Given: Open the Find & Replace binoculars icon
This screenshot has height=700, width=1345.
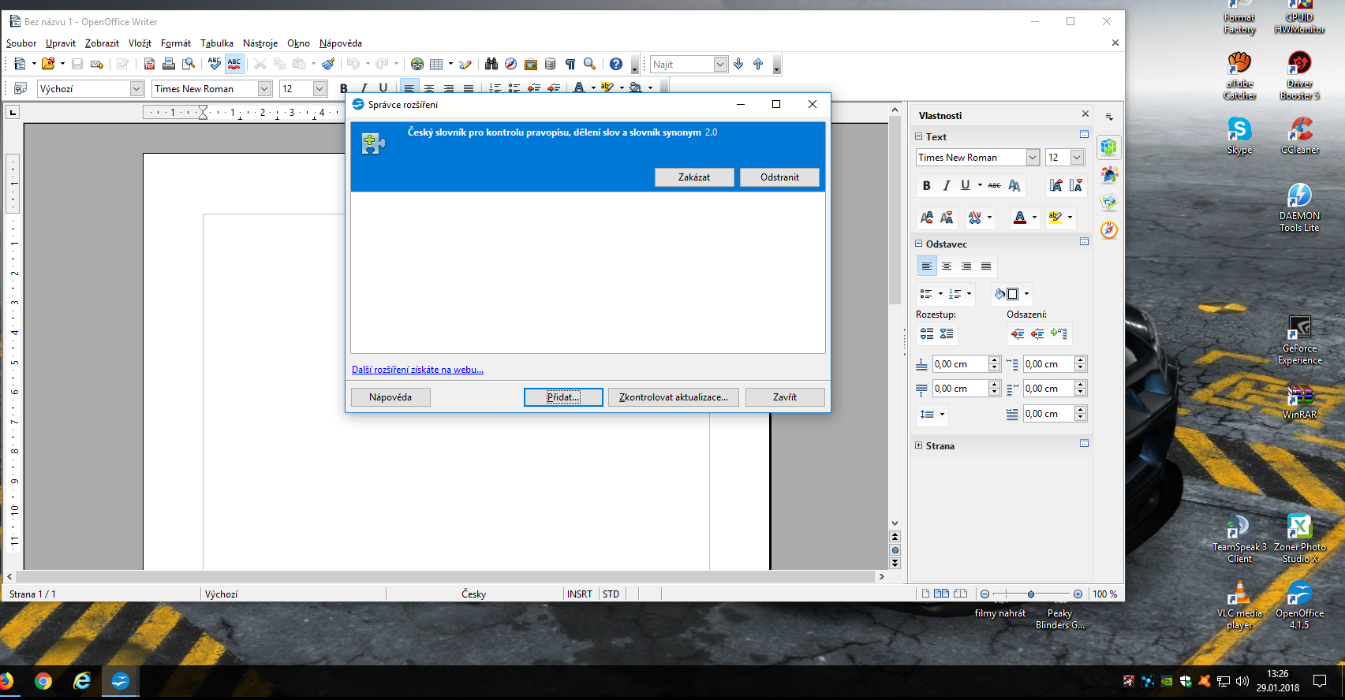Looking at the screenshot, I should tap(491, 65).
